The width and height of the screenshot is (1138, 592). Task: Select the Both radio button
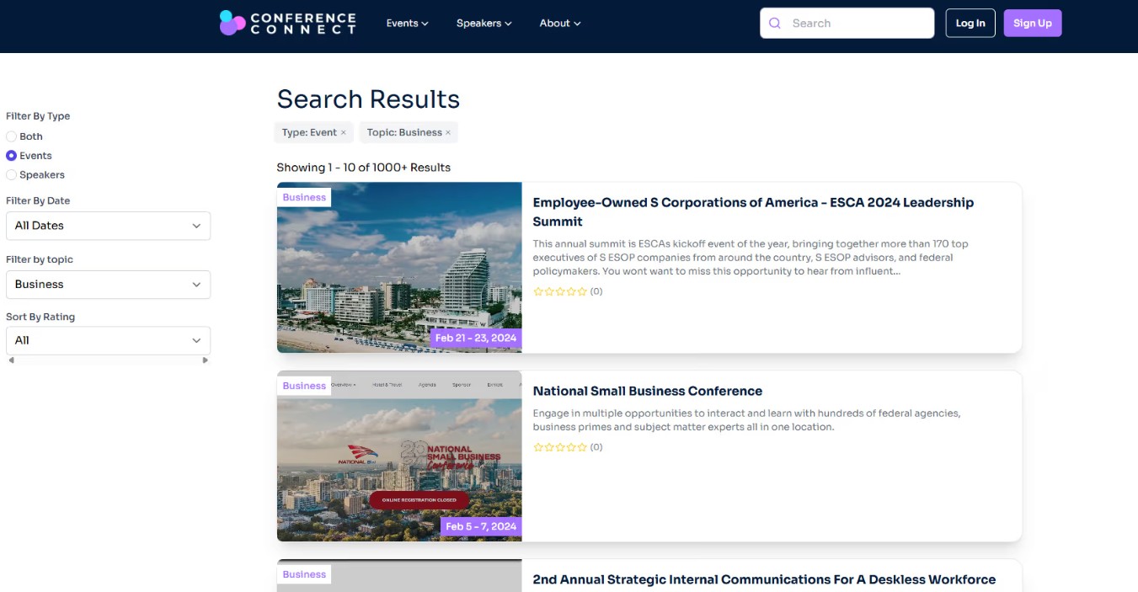(x=12, y=136)
